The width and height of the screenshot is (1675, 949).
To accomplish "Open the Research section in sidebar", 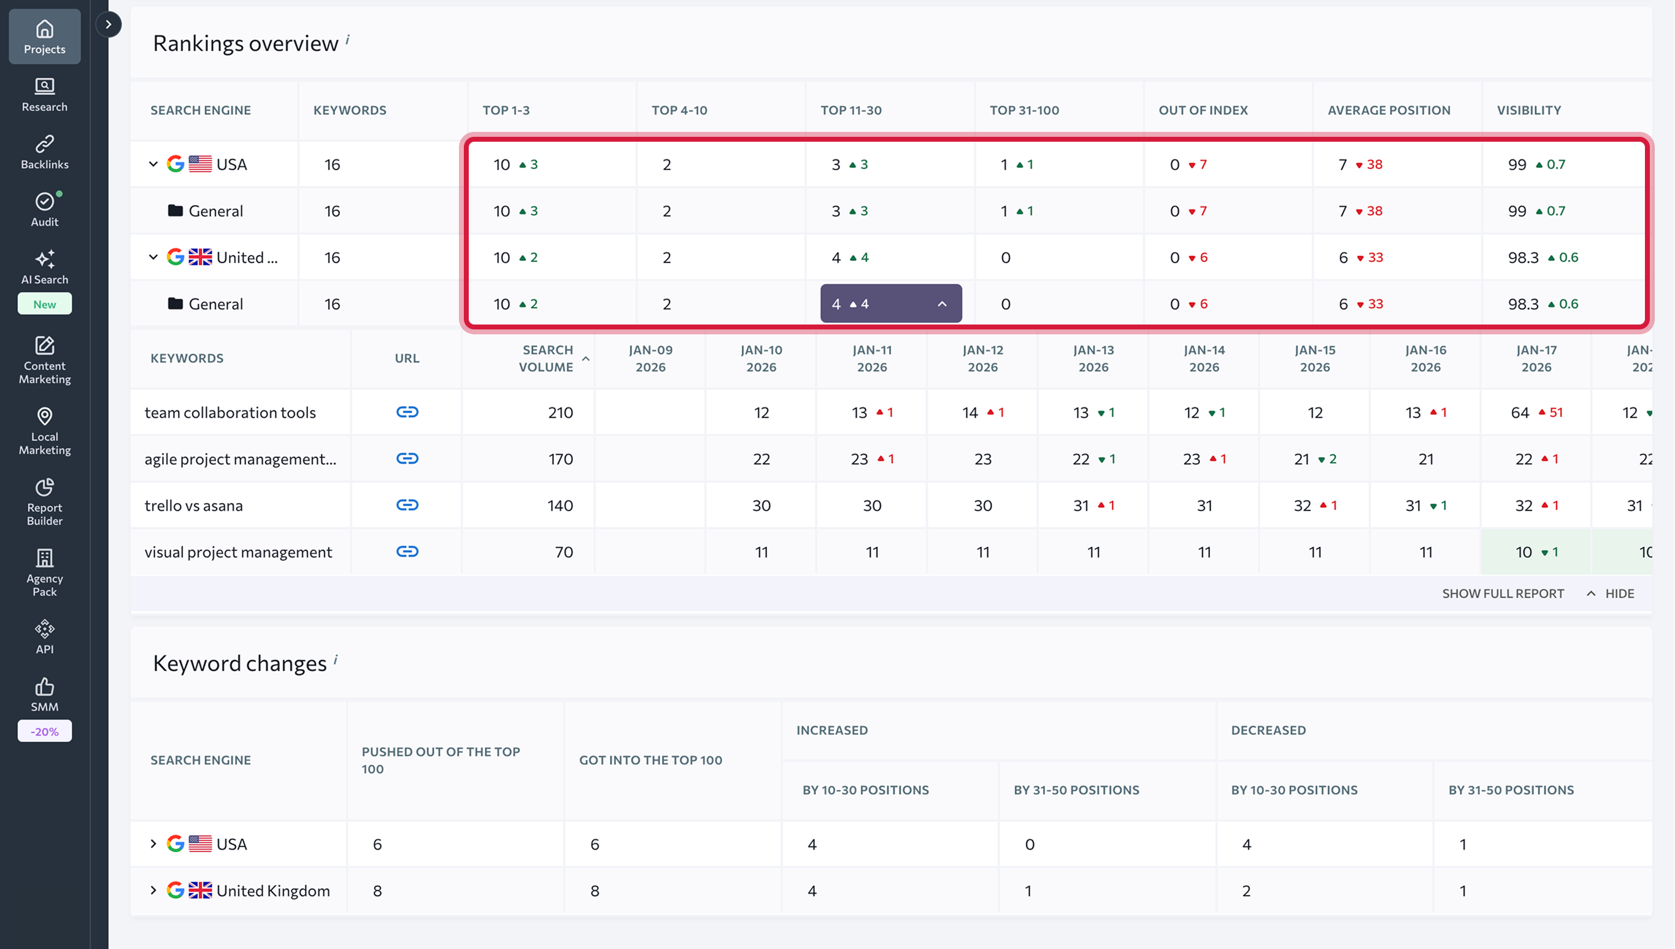I will 44,94.
